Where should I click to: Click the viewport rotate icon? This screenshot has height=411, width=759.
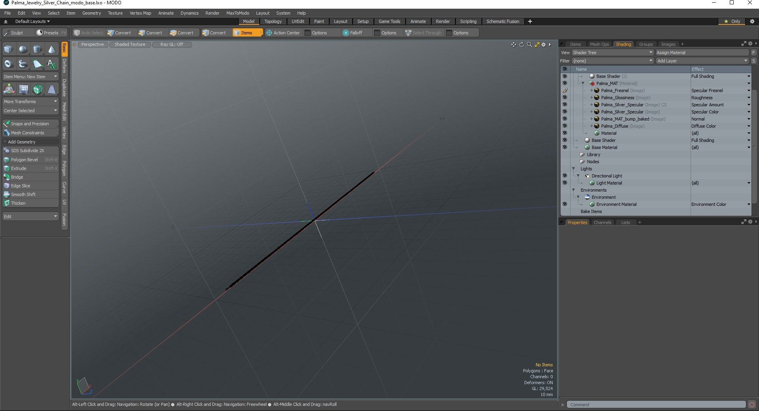point(521,45)
